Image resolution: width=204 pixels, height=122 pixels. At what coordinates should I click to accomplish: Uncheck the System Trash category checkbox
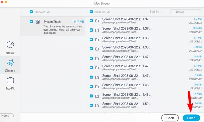(31, 21)
